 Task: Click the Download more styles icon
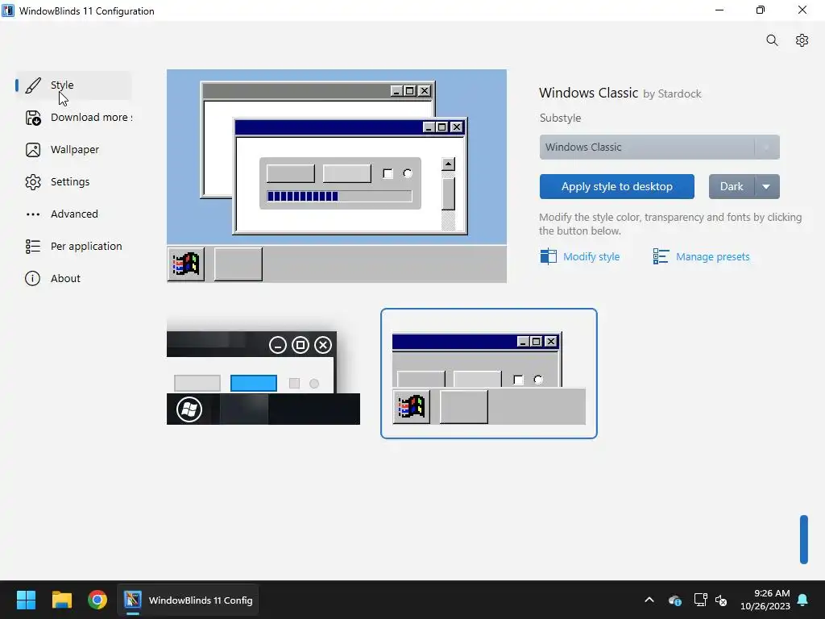point(33,118)
